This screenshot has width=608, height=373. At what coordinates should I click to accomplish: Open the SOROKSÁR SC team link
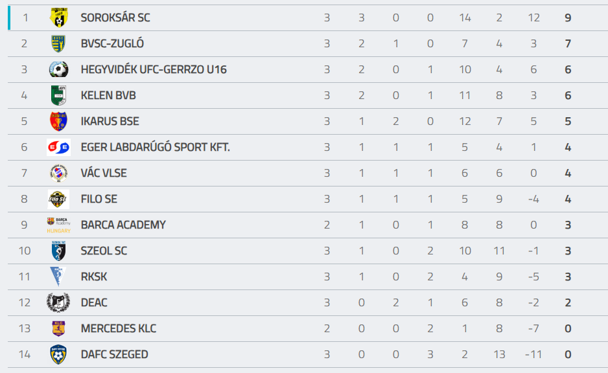pos(115,18)
